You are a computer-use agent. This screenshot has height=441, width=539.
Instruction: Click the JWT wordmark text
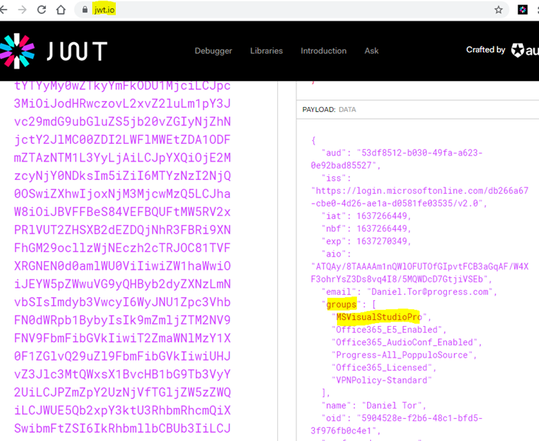tap(77, 52)
